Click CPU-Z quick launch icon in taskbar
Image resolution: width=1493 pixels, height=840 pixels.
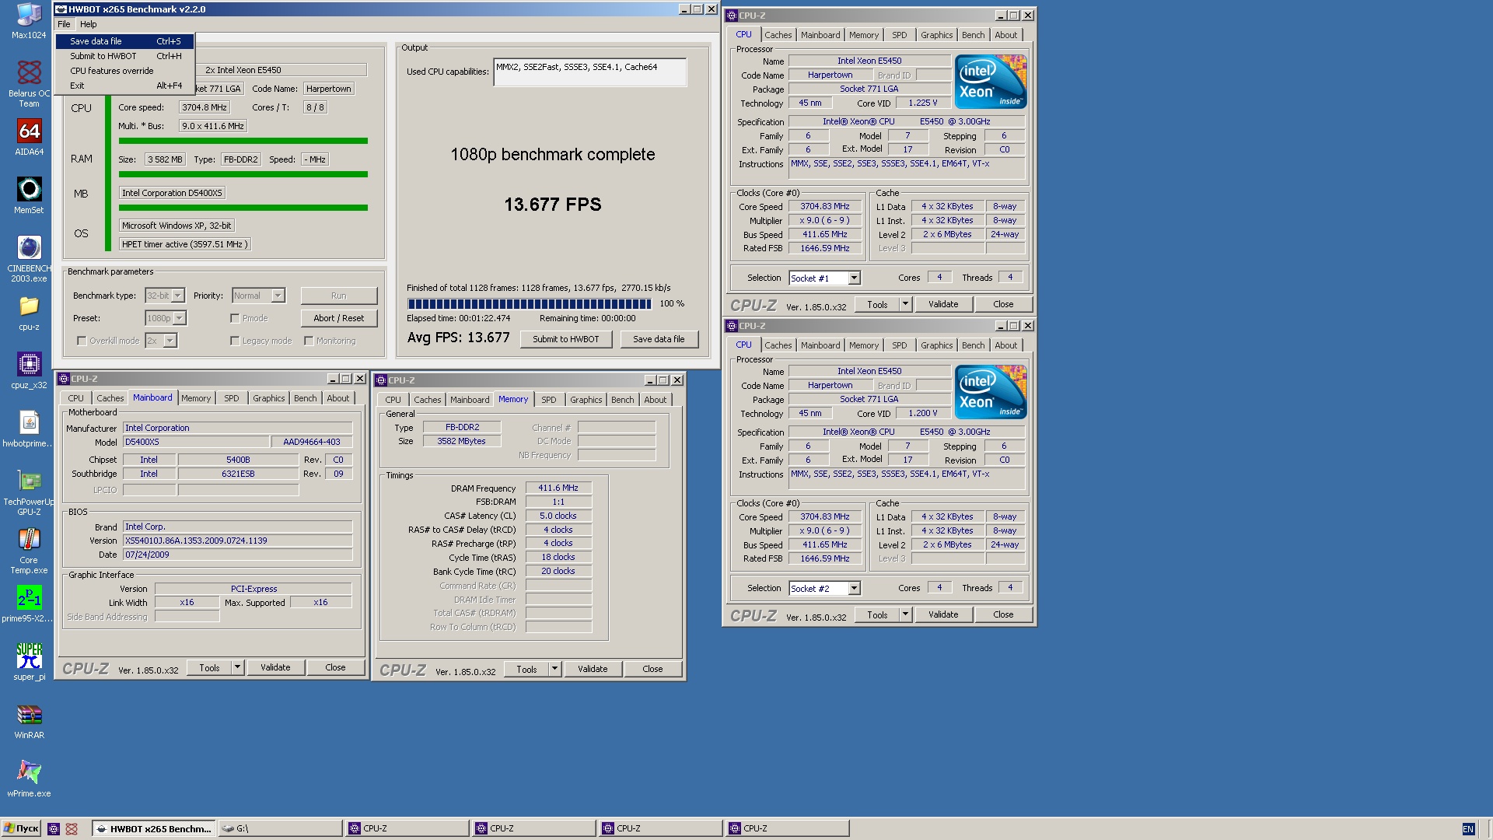[54, 829]
